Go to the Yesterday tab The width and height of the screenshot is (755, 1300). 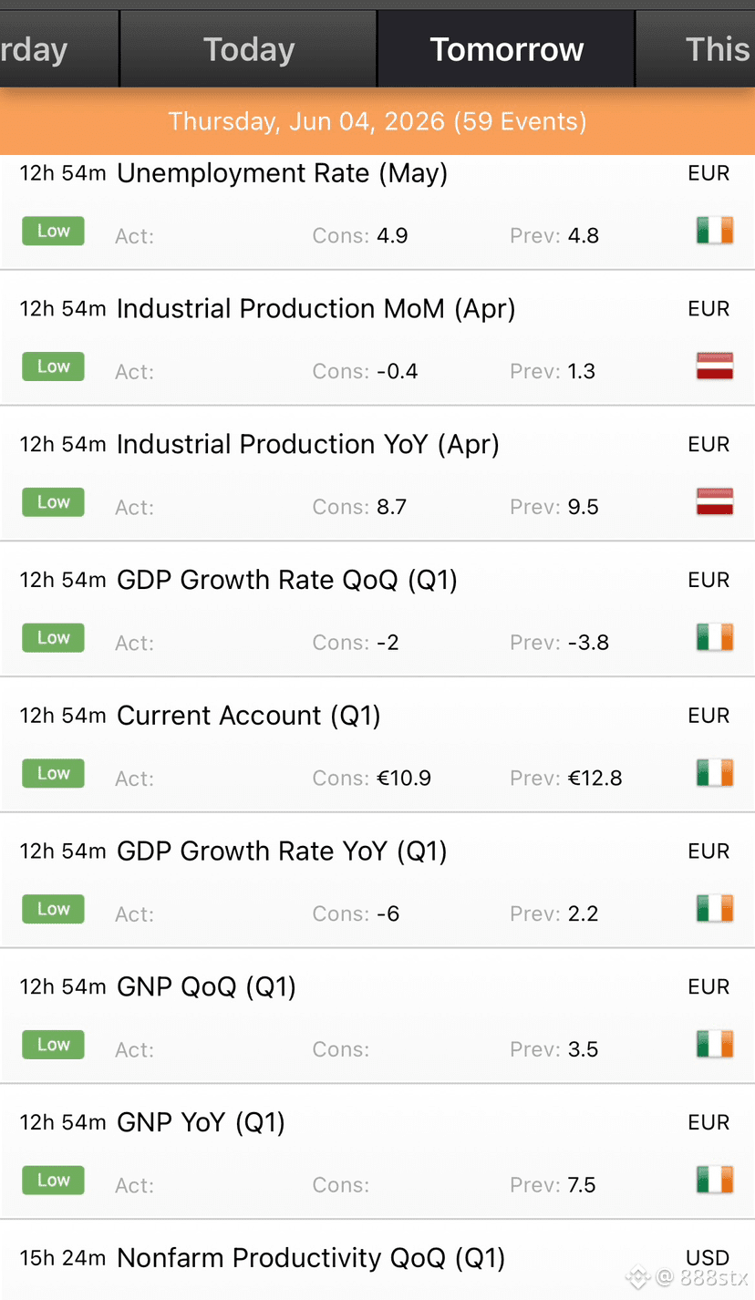point(59,49)
